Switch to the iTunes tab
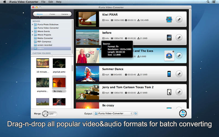The image size is (219, 137). coord(52,14)
